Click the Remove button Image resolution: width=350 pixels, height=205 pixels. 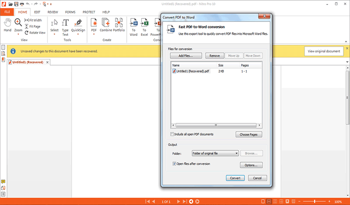214,56
